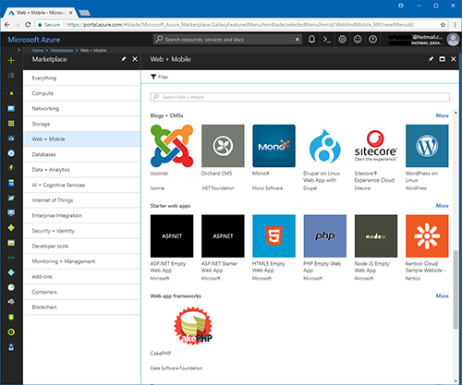Select WordPress on Linux tile
The height and width of the screenshot is (385, 462).
(427, 146)
